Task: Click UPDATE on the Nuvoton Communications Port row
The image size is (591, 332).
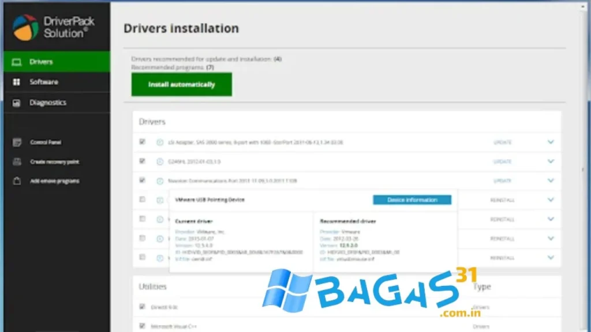Action: (x=503, y=181)
